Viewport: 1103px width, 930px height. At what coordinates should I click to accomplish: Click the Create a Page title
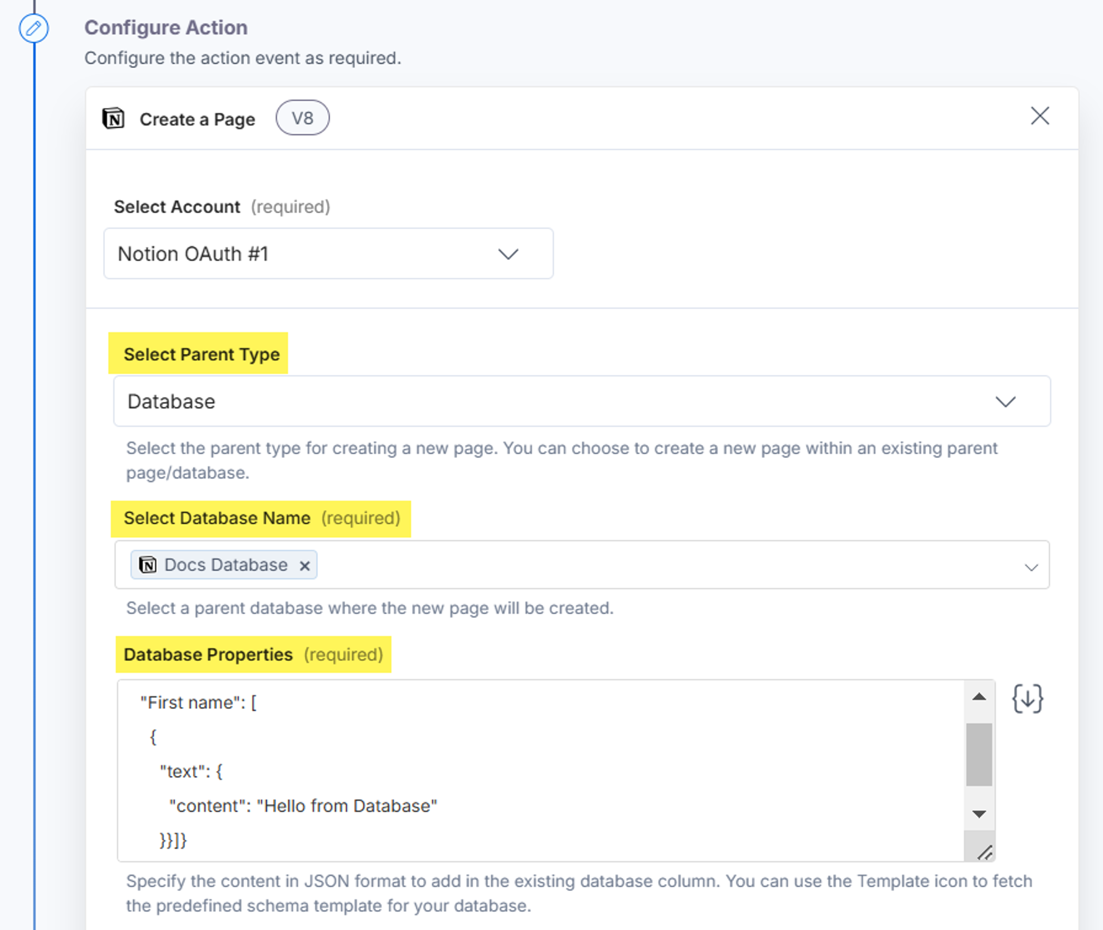tap(197, 120)
